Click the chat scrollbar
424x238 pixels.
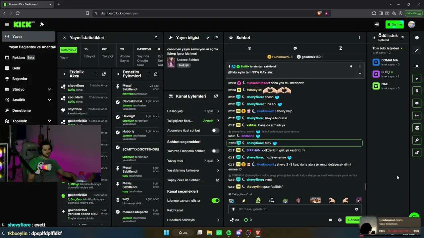point(366,187)
